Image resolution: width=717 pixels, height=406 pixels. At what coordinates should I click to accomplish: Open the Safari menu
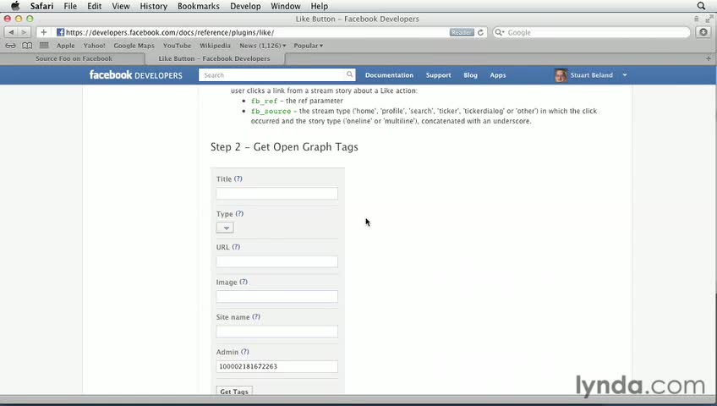click(41, 6)
